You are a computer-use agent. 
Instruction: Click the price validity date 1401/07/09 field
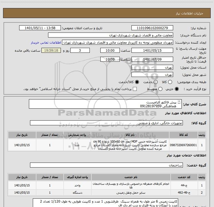pos(152,59)
